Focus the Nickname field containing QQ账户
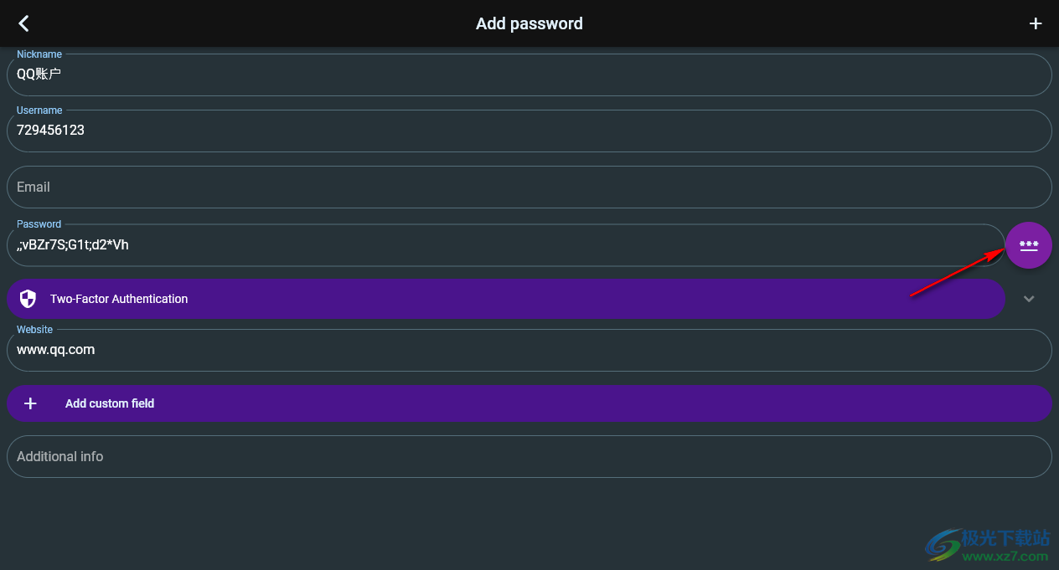 pyautogui.click(x=529, y=74)
